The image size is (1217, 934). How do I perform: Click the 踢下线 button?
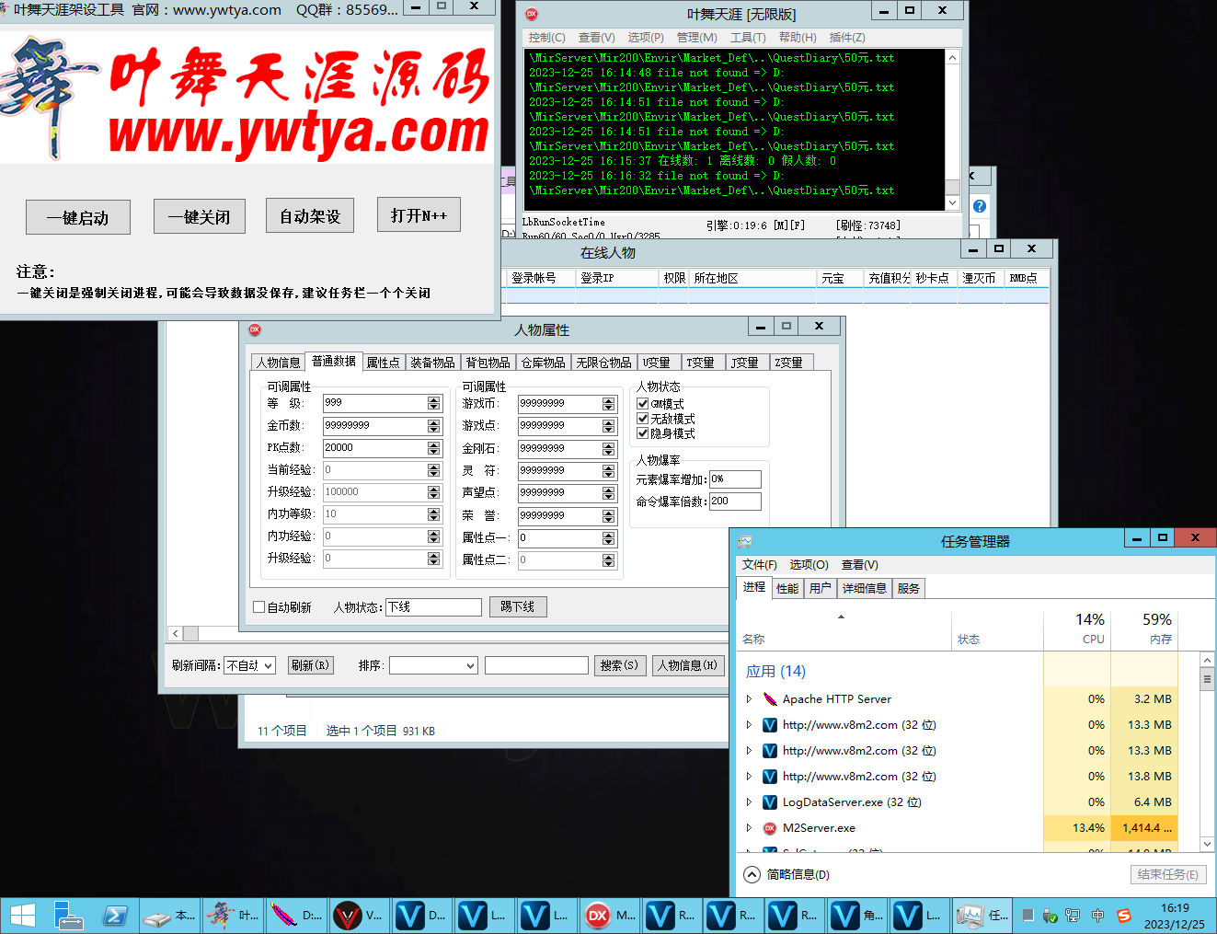[x=518, y=606]
